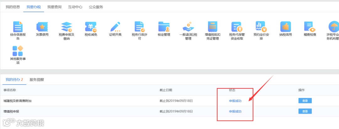Select the 增值税申报 item name

12,112
